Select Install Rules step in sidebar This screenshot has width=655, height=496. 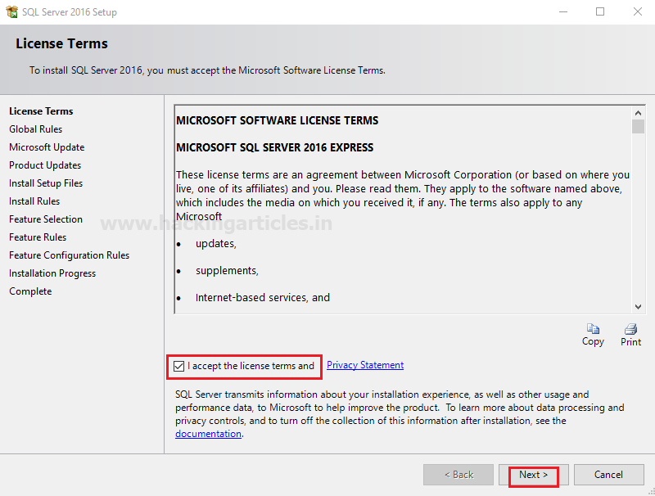pyautogui.click(x=34, y=201)
